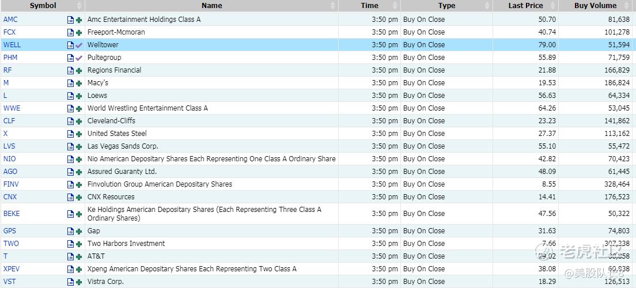The height and width of the screenshot is (288, 636).
Task: Open the document icon for Macy's
Action: (71, 83)
